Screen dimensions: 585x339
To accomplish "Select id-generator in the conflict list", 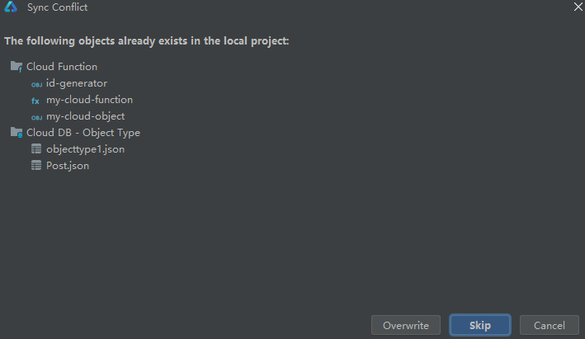I will point(77,83).
